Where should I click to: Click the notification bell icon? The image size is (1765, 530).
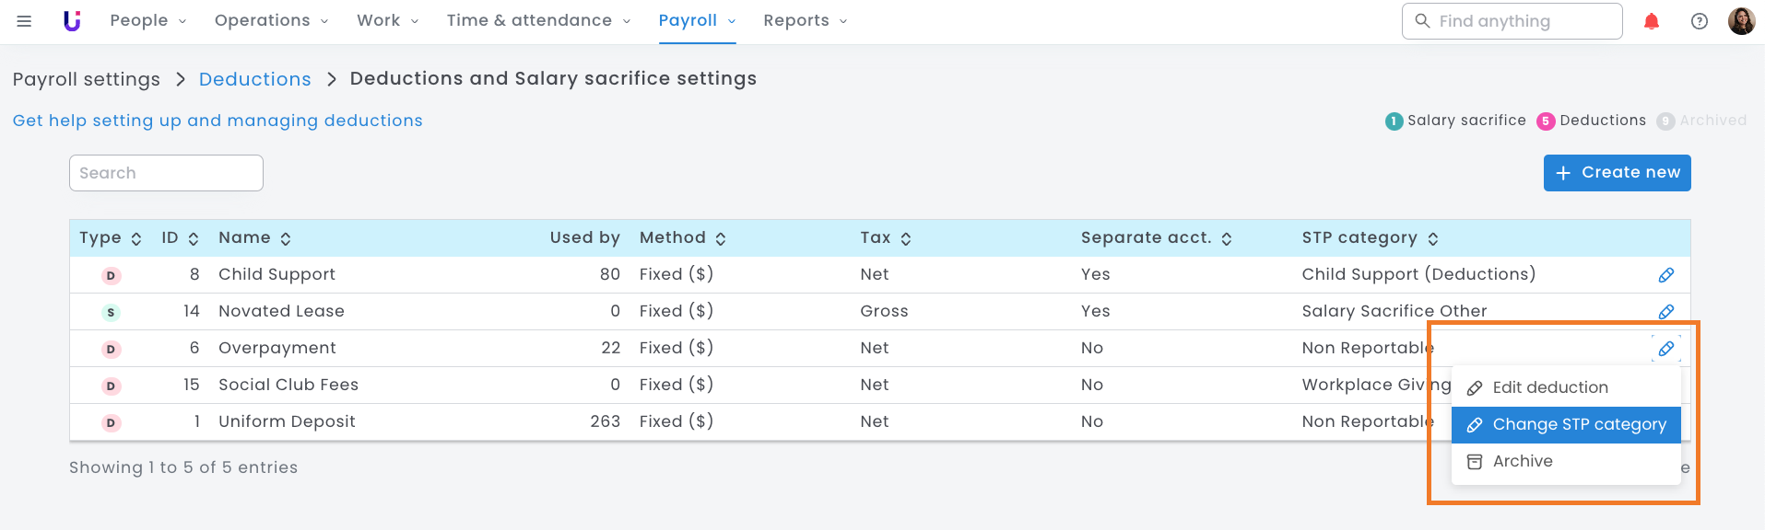click(x=1651, y=21)
